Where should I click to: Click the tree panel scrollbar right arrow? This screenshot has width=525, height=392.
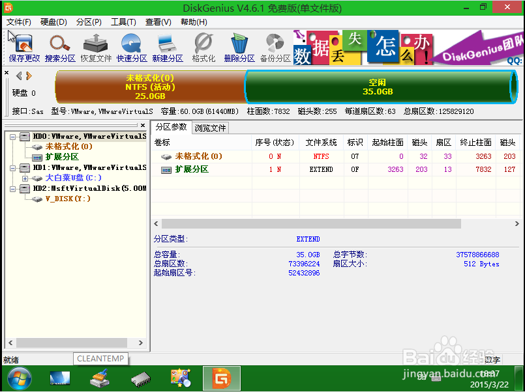coord(141,343)
